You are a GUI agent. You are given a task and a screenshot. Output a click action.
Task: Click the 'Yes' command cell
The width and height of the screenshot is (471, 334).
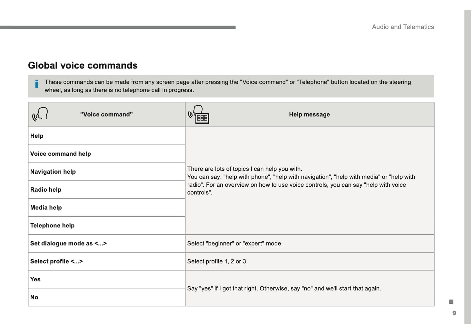pyautogui.click(x=107, y=279)
